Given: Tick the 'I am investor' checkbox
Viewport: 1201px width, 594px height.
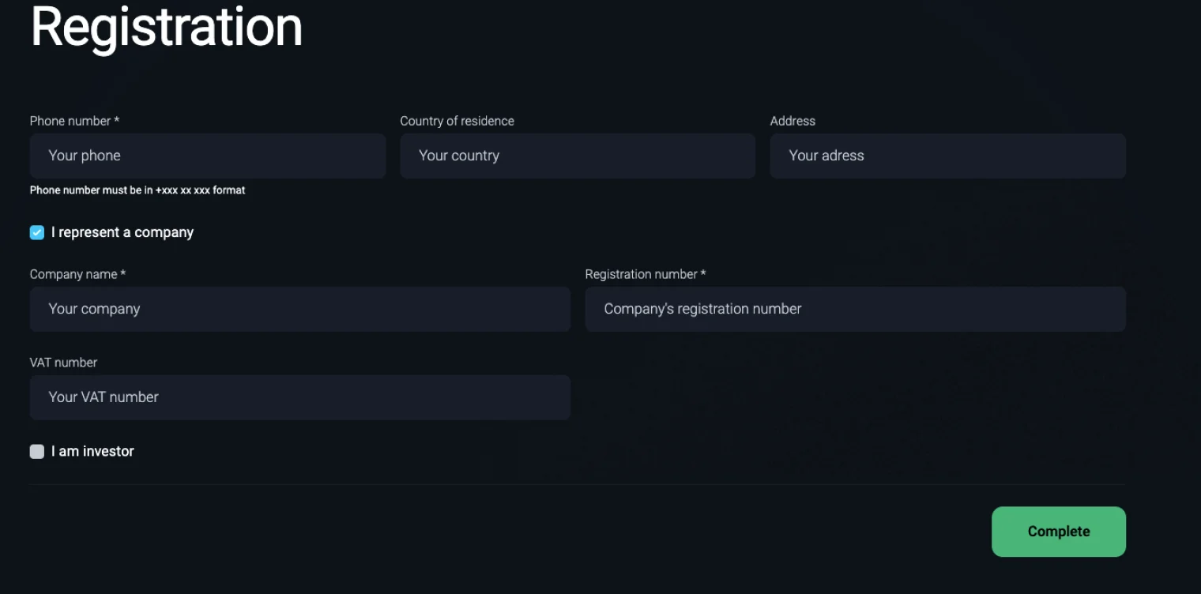Looking at the screenshot, I should tap(37, 451).
